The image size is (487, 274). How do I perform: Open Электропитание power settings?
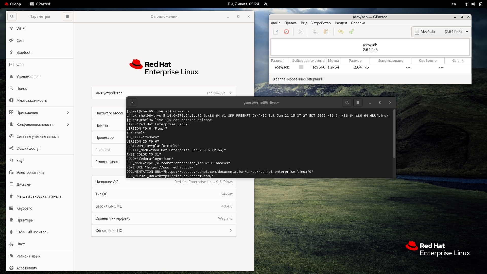(40, 173)
